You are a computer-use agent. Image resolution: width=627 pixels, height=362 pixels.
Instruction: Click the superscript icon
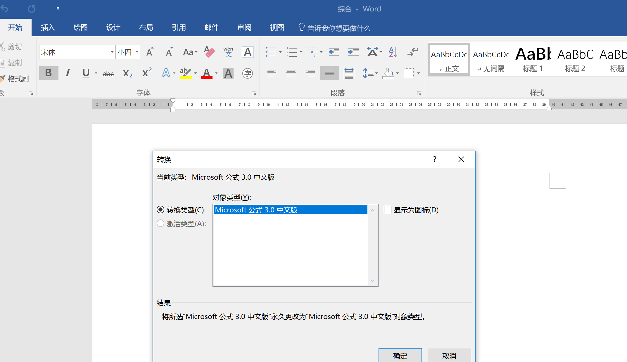pos(147,73)
